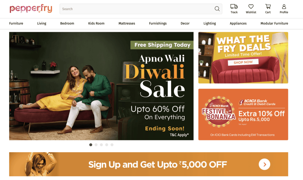
Task: Expand the Bedroom category menu
Action: tap(67, 23)
